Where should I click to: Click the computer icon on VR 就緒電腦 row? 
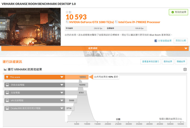pyautogui.click(x=7, y=100)
